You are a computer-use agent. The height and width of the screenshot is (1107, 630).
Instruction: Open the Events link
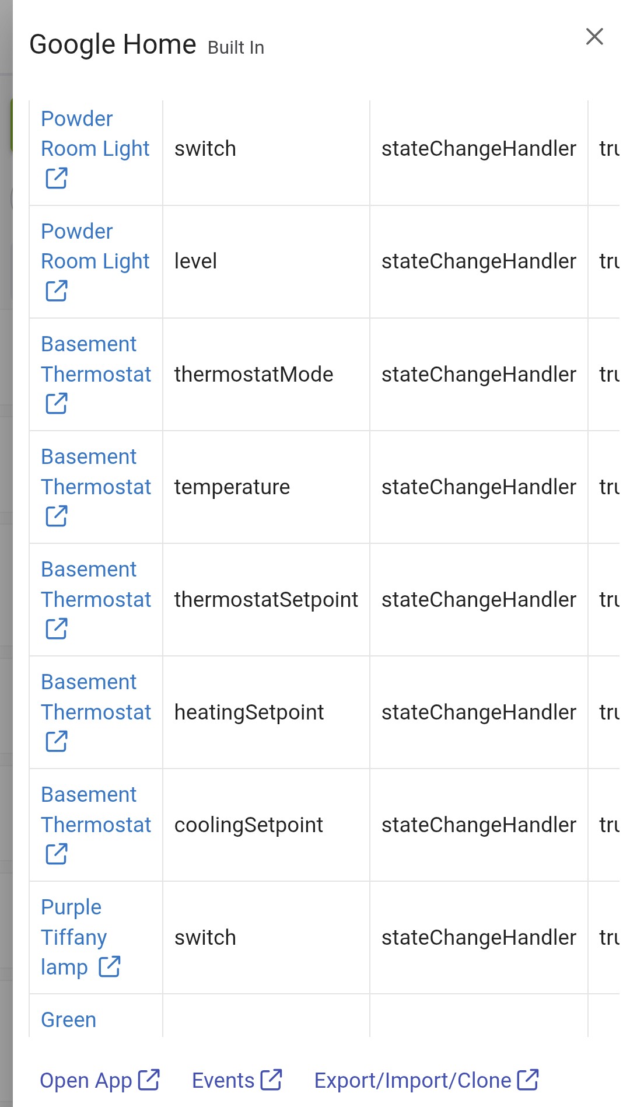(237, 1080)
